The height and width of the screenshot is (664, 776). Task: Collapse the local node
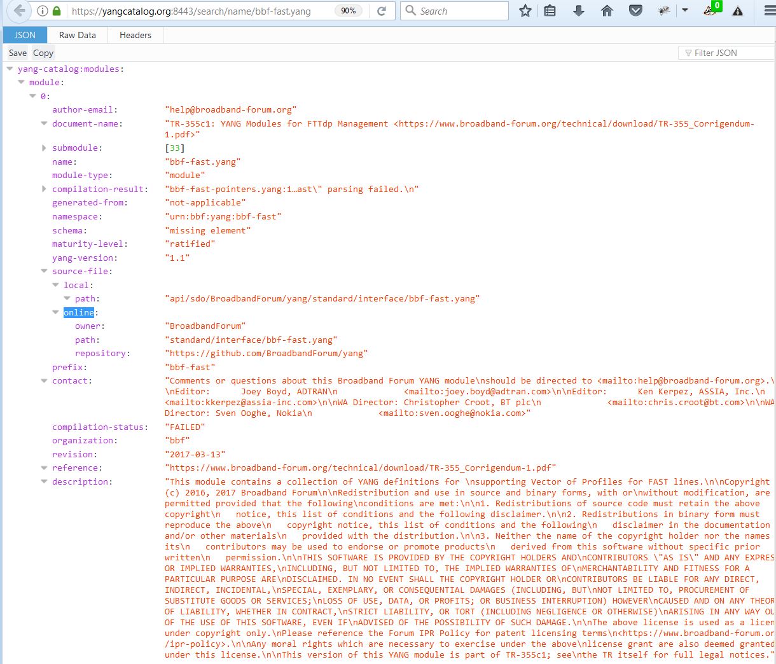[56, 285]
